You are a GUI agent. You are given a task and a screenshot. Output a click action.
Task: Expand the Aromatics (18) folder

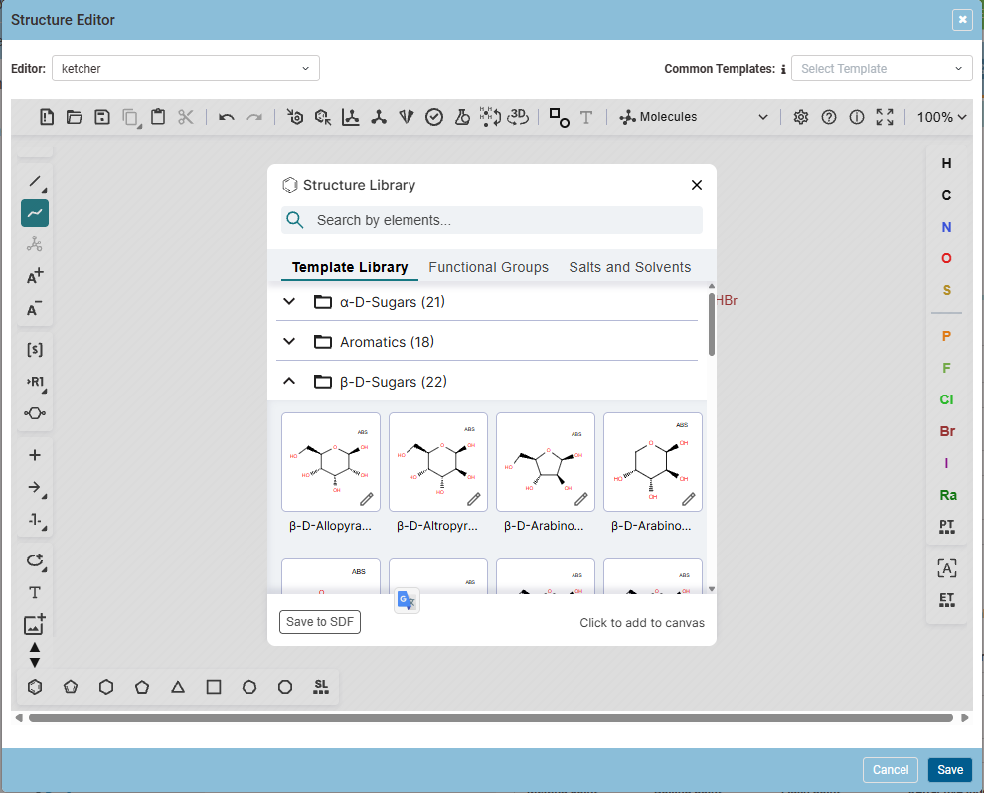487,342
